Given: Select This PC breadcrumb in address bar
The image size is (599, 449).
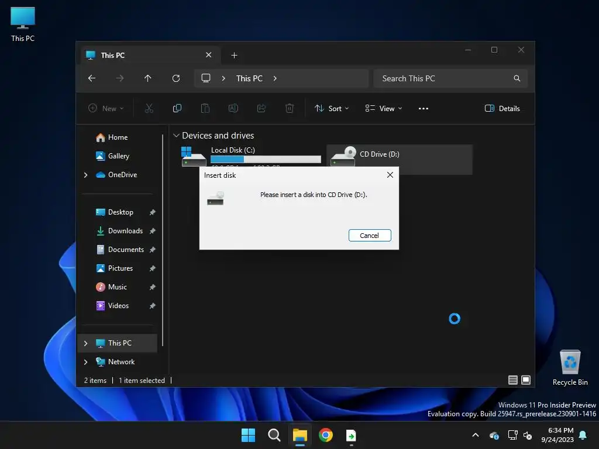Looking at the screenshot, I should point(249,78).
